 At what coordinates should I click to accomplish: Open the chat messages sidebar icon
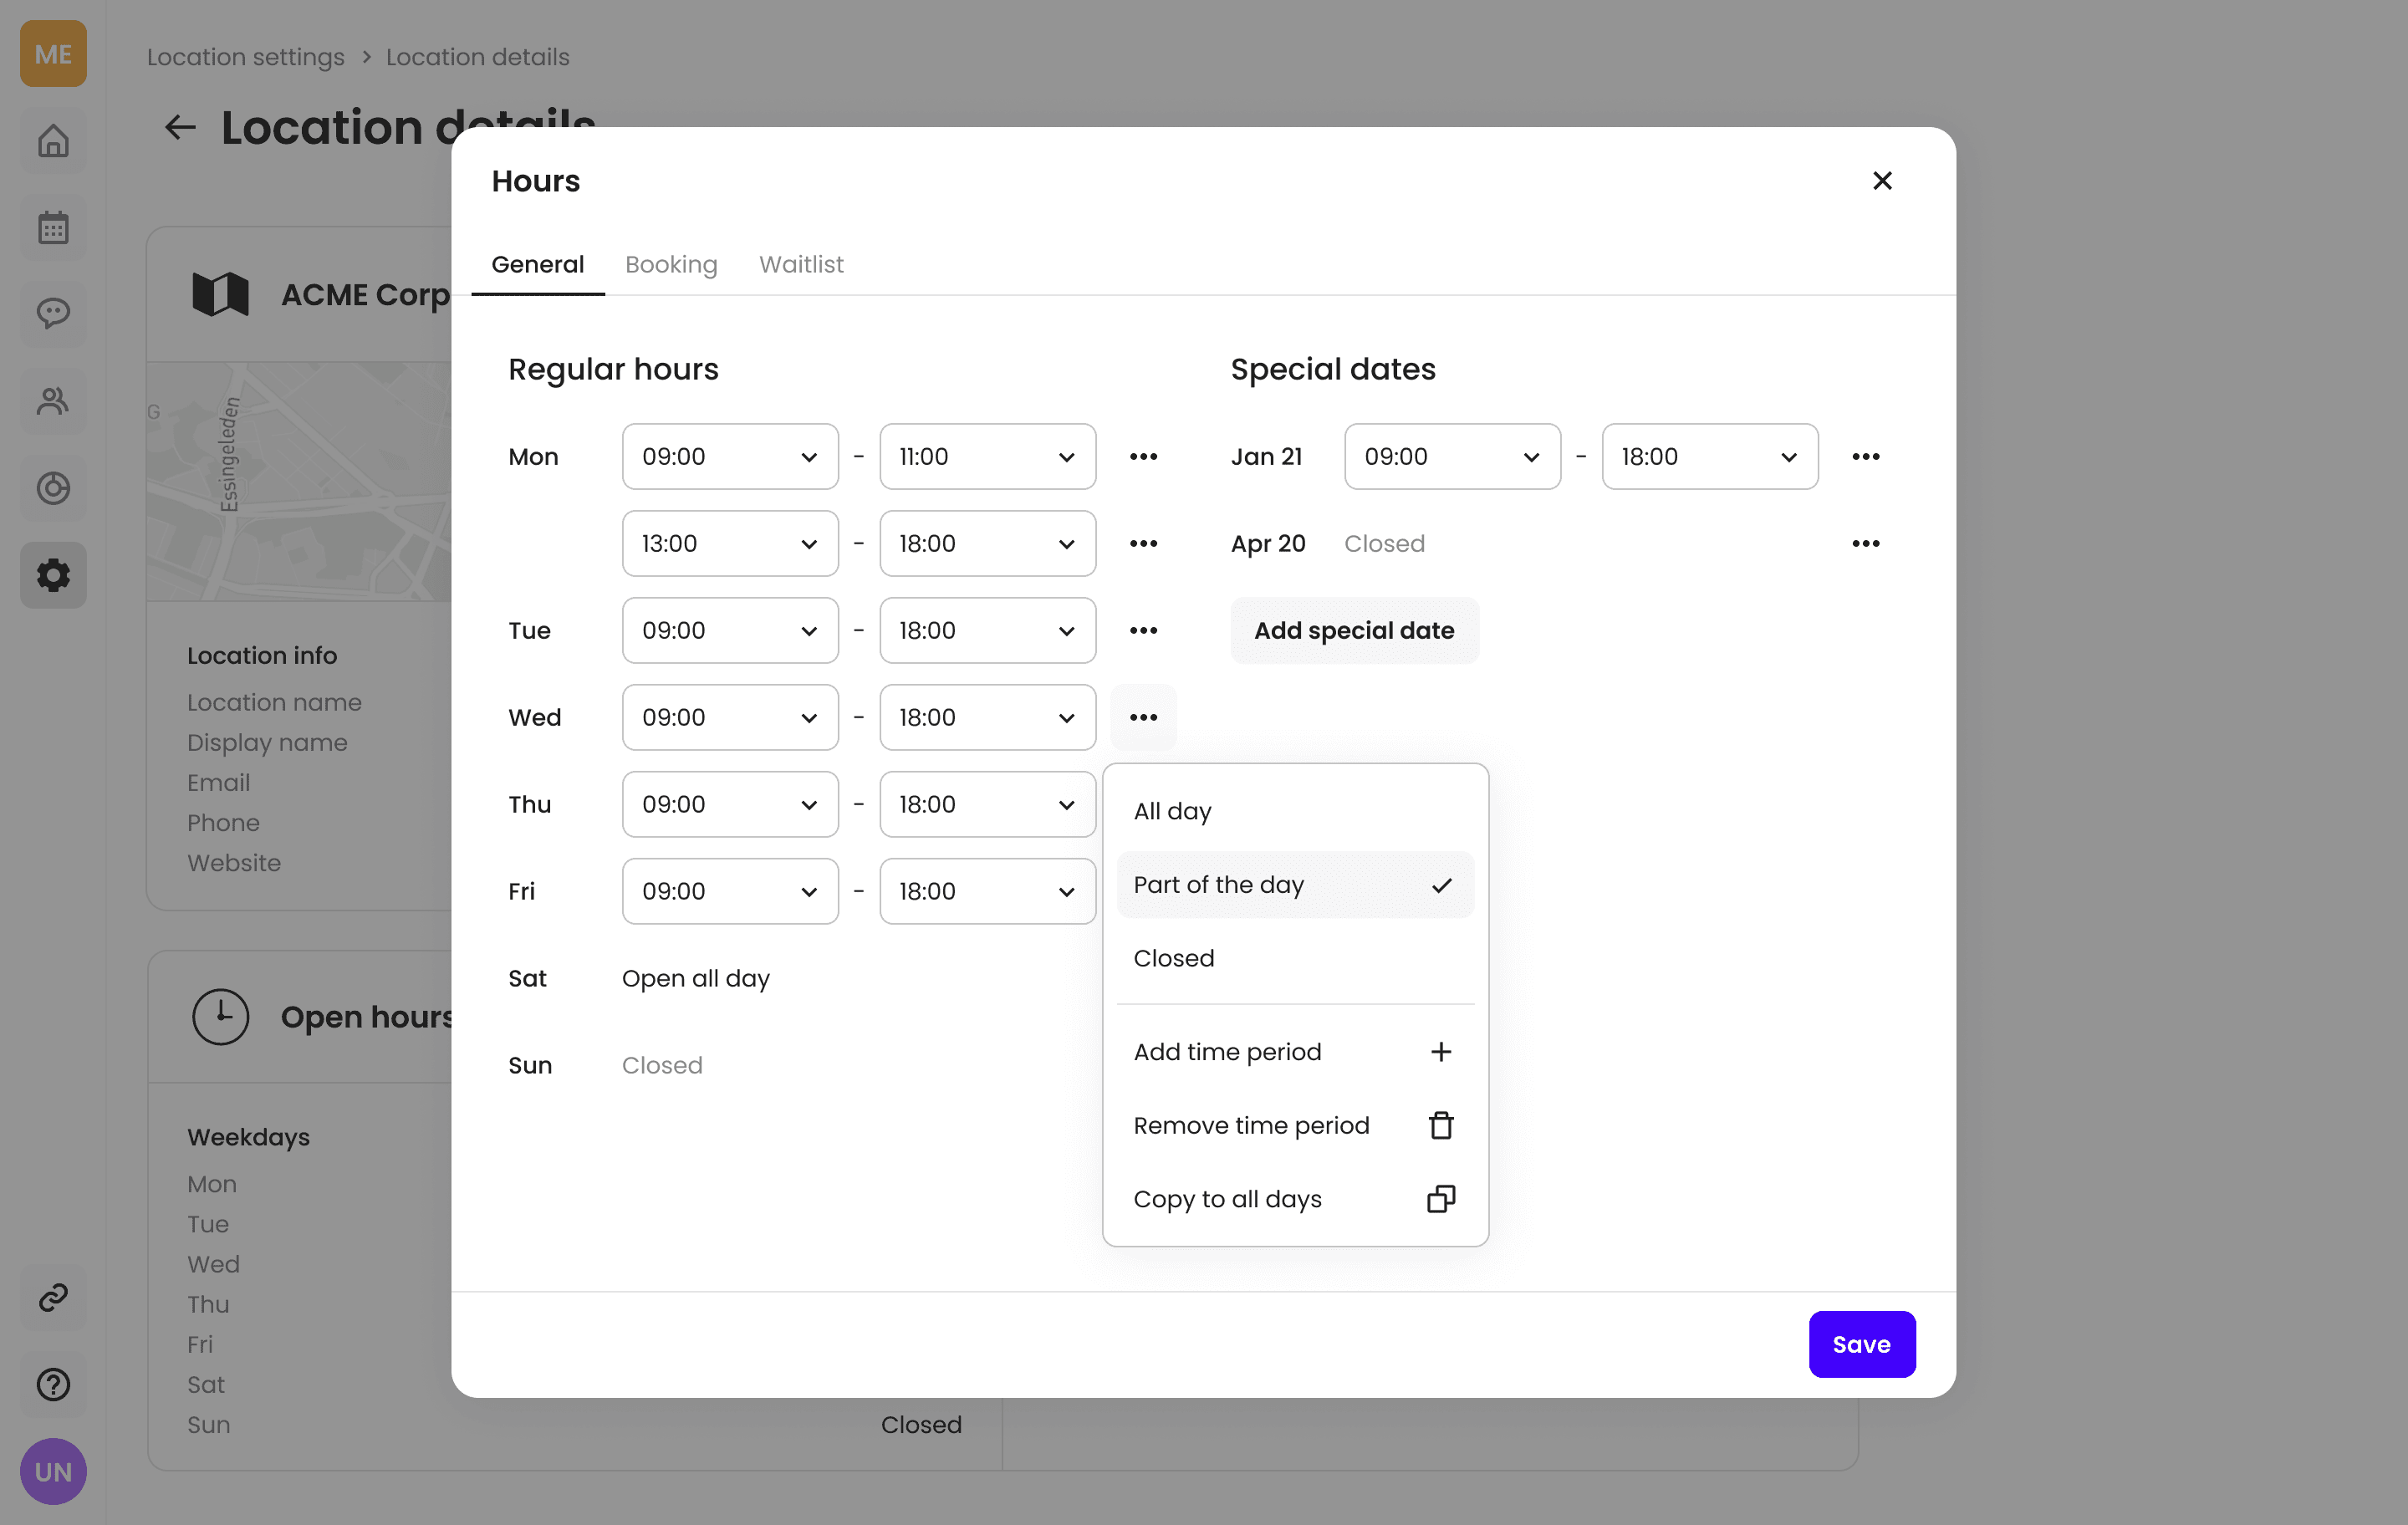53,314
